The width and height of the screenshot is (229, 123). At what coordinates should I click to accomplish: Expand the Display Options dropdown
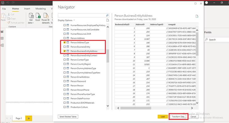[x=66, y=20]
